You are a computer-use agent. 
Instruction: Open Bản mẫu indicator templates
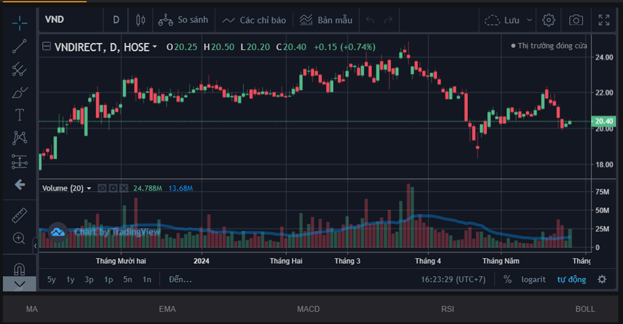coord(326,20)
